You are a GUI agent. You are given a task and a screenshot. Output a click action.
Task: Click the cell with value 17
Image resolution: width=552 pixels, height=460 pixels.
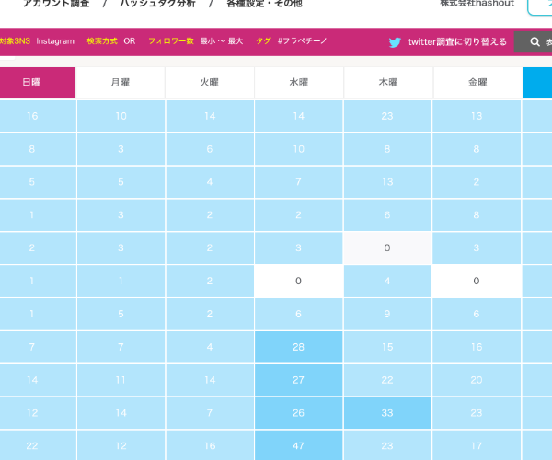tap(477, 445)
